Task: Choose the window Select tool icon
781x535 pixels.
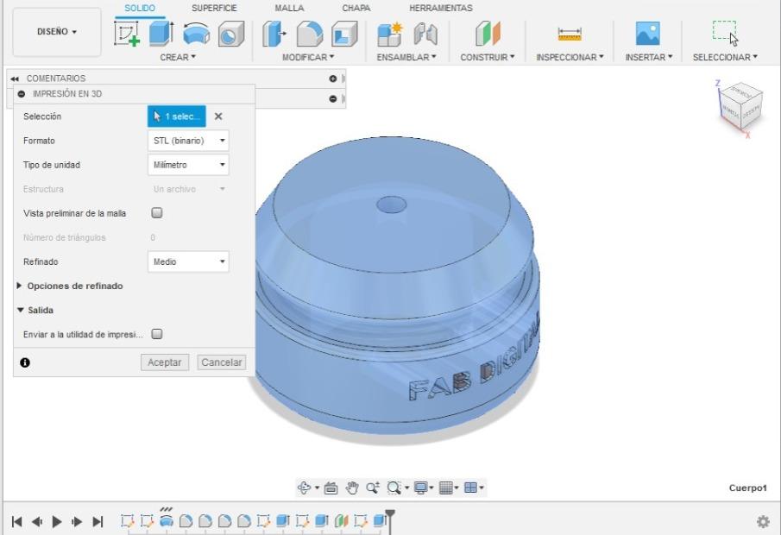Action: tap(725, 33)
